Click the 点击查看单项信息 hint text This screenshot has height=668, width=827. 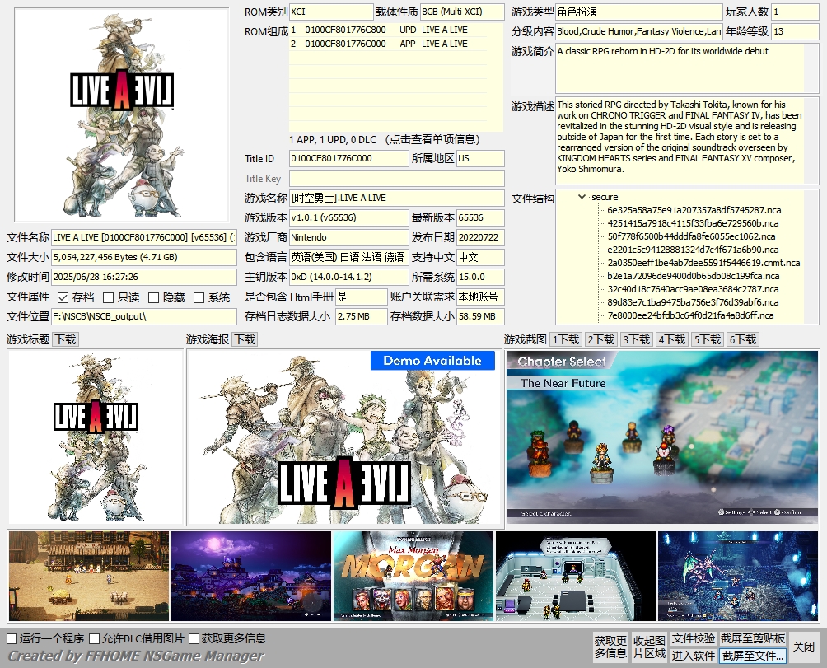(x=433, y=140)
